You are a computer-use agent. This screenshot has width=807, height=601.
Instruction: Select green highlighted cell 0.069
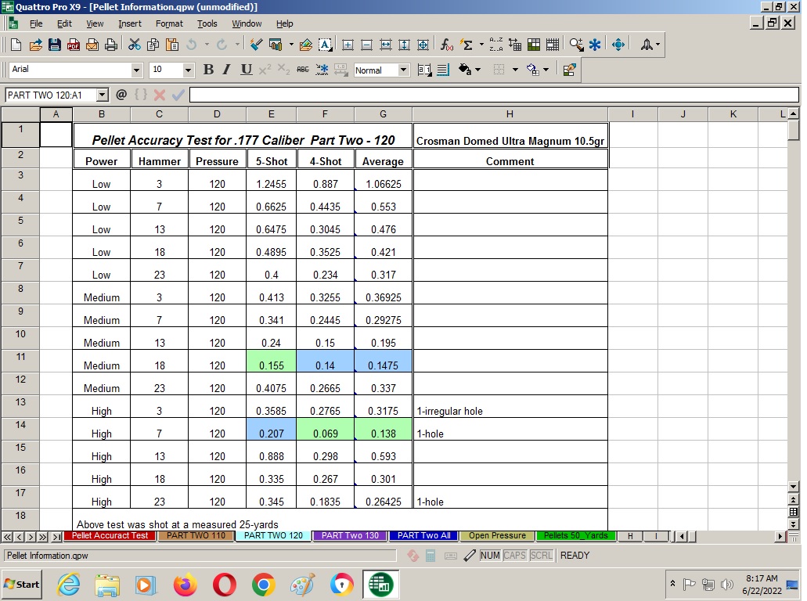[x=326, y=429]
